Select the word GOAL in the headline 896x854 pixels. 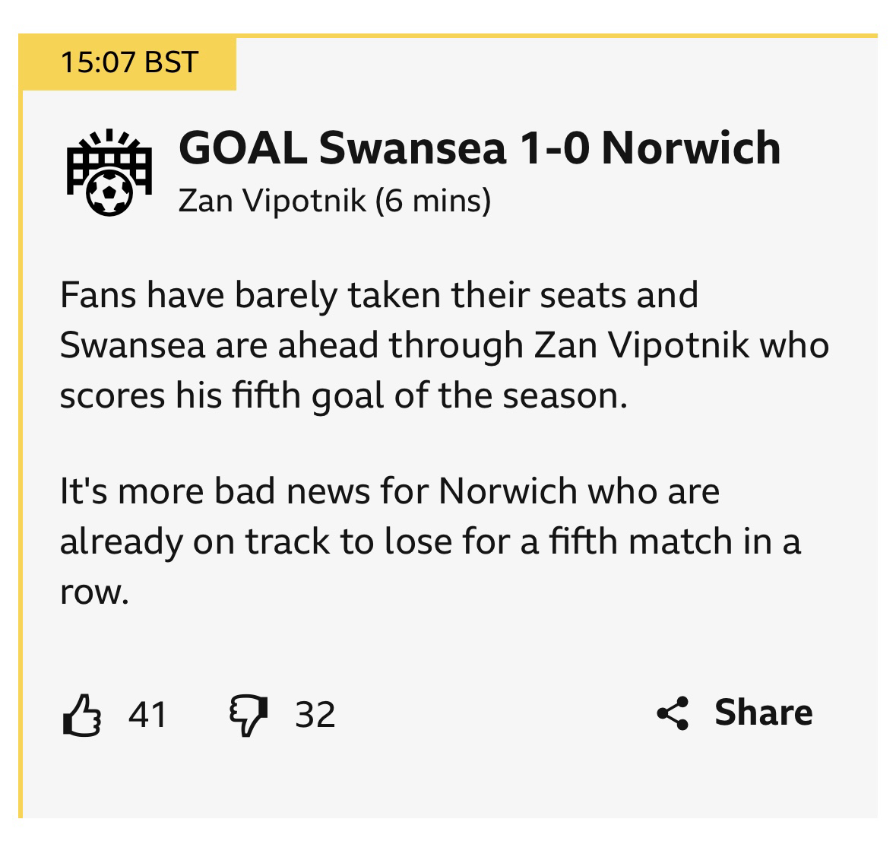point(242,148)
